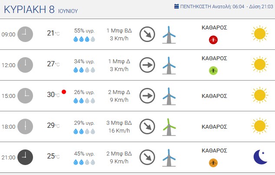Click the east-pointing wind arrow at 15:00
The image size is (275, 175).
point(147,96)
